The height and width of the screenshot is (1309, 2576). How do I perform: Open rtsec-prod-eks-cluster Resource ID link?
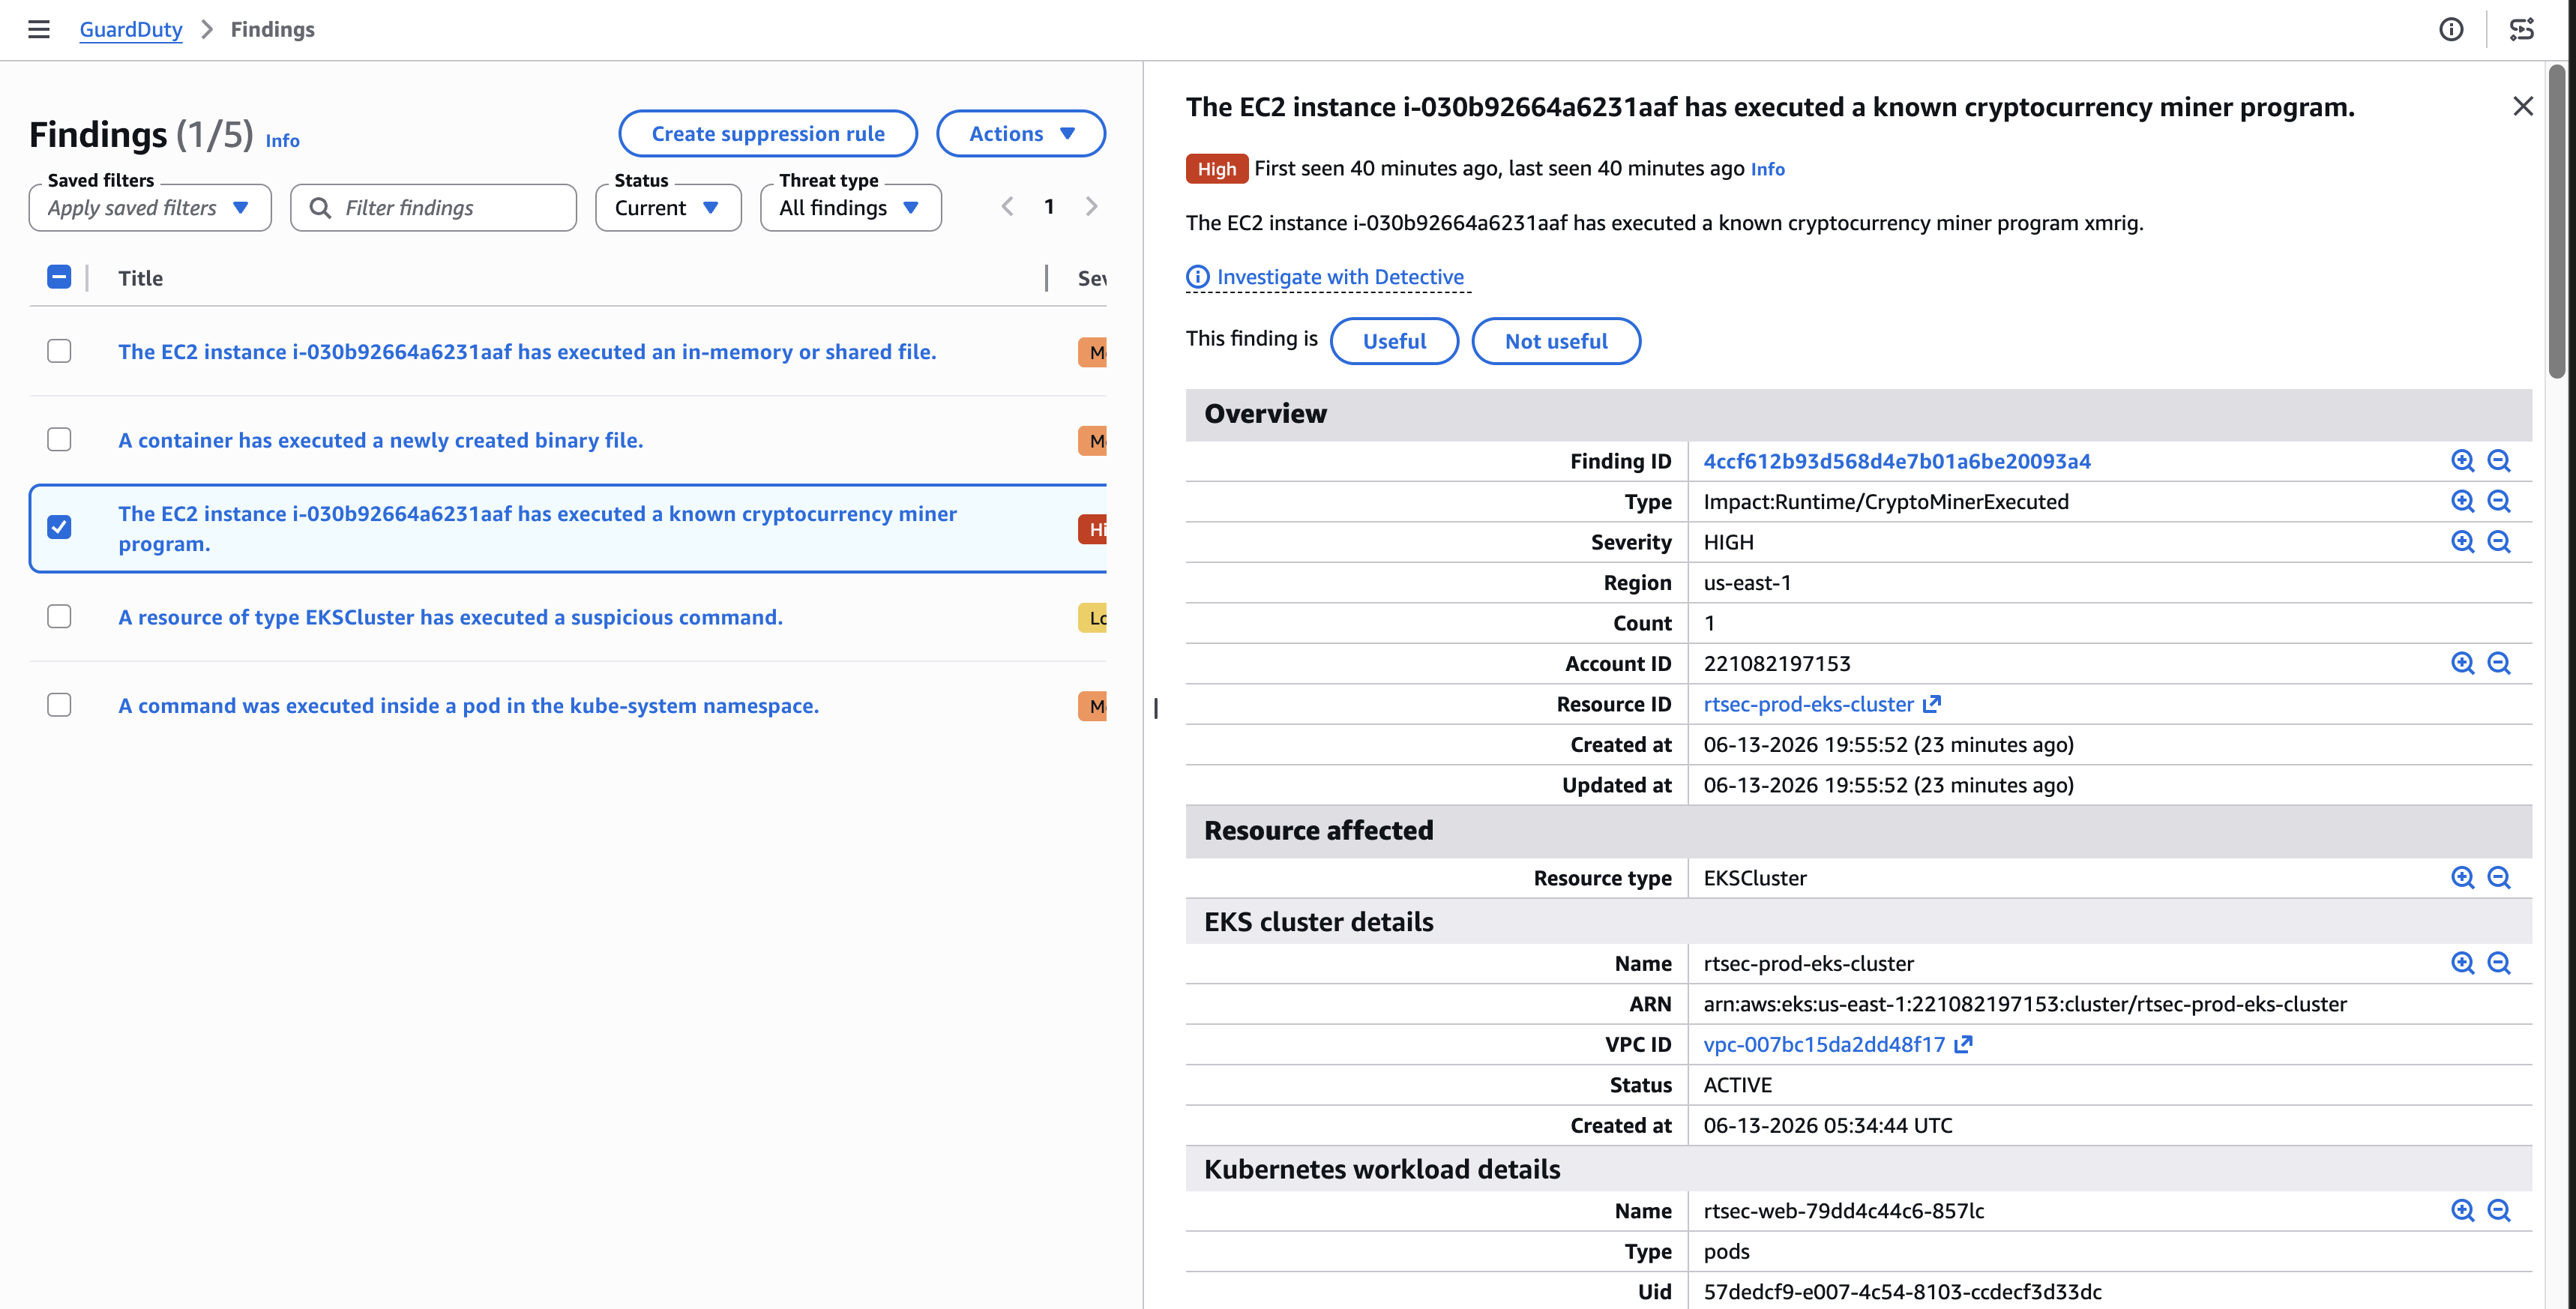click(1808, 704)
